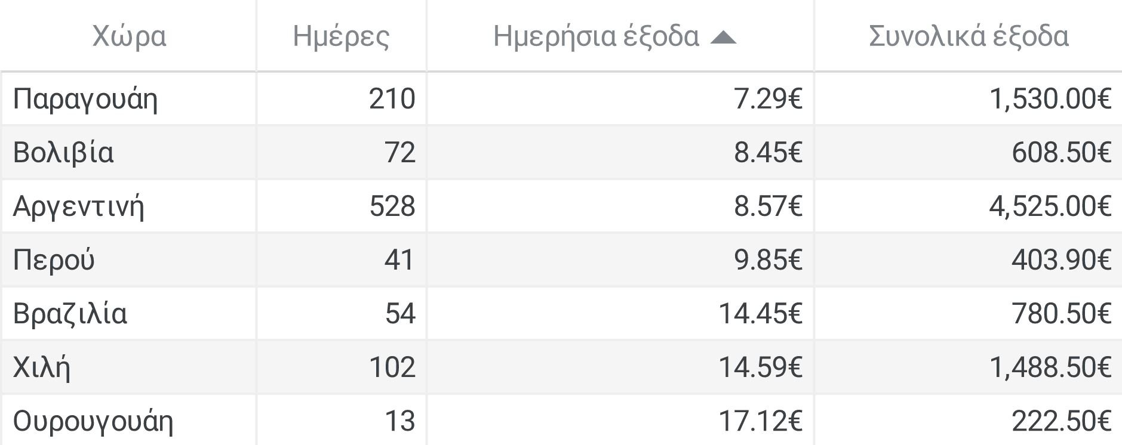Click the Ημερήσια έξοδα header text
The width and height of the screenshot is (1122, 445).
tap(596, 36)
